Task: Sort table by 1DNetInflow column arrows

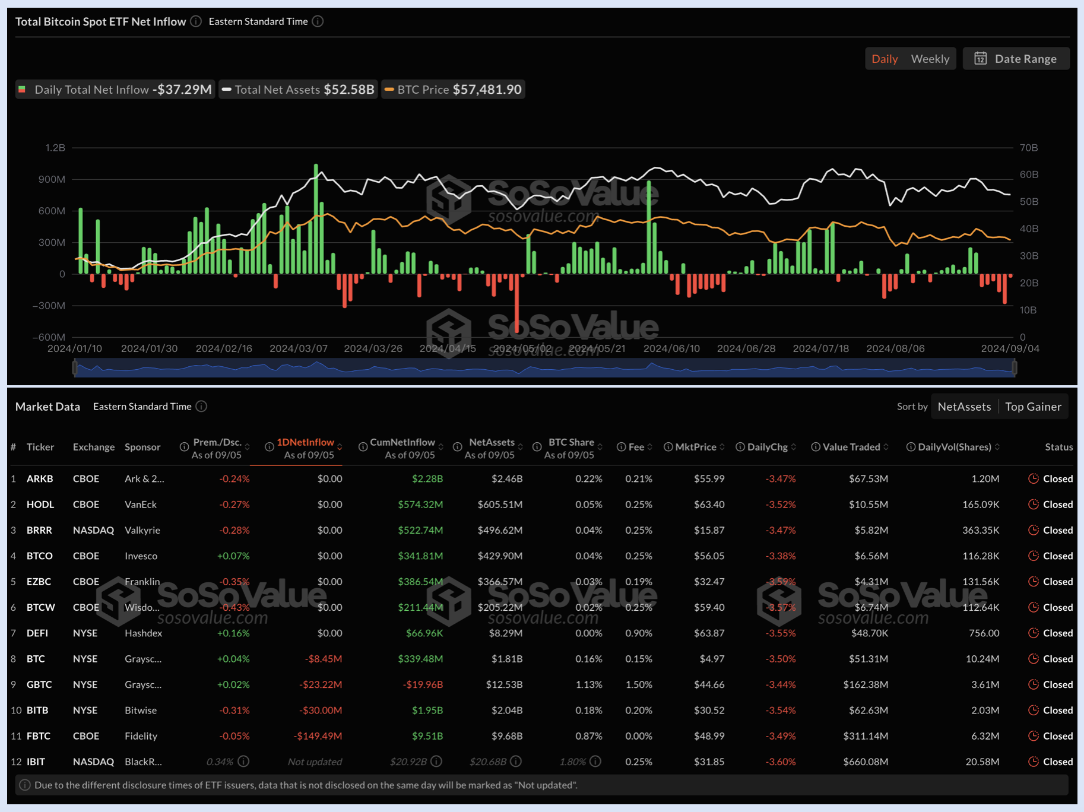Action: coord(340,448)
